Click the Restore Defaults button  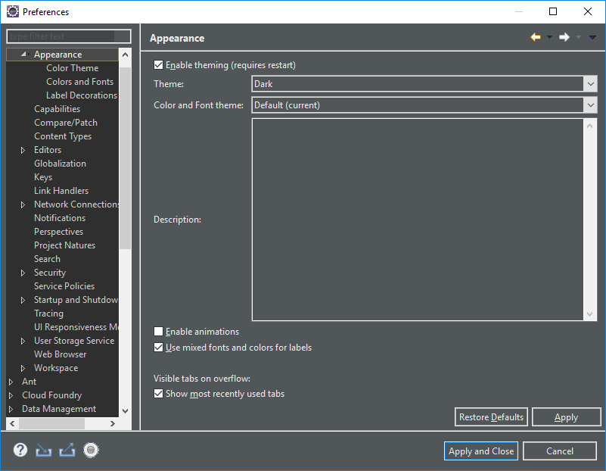point(491,417)
